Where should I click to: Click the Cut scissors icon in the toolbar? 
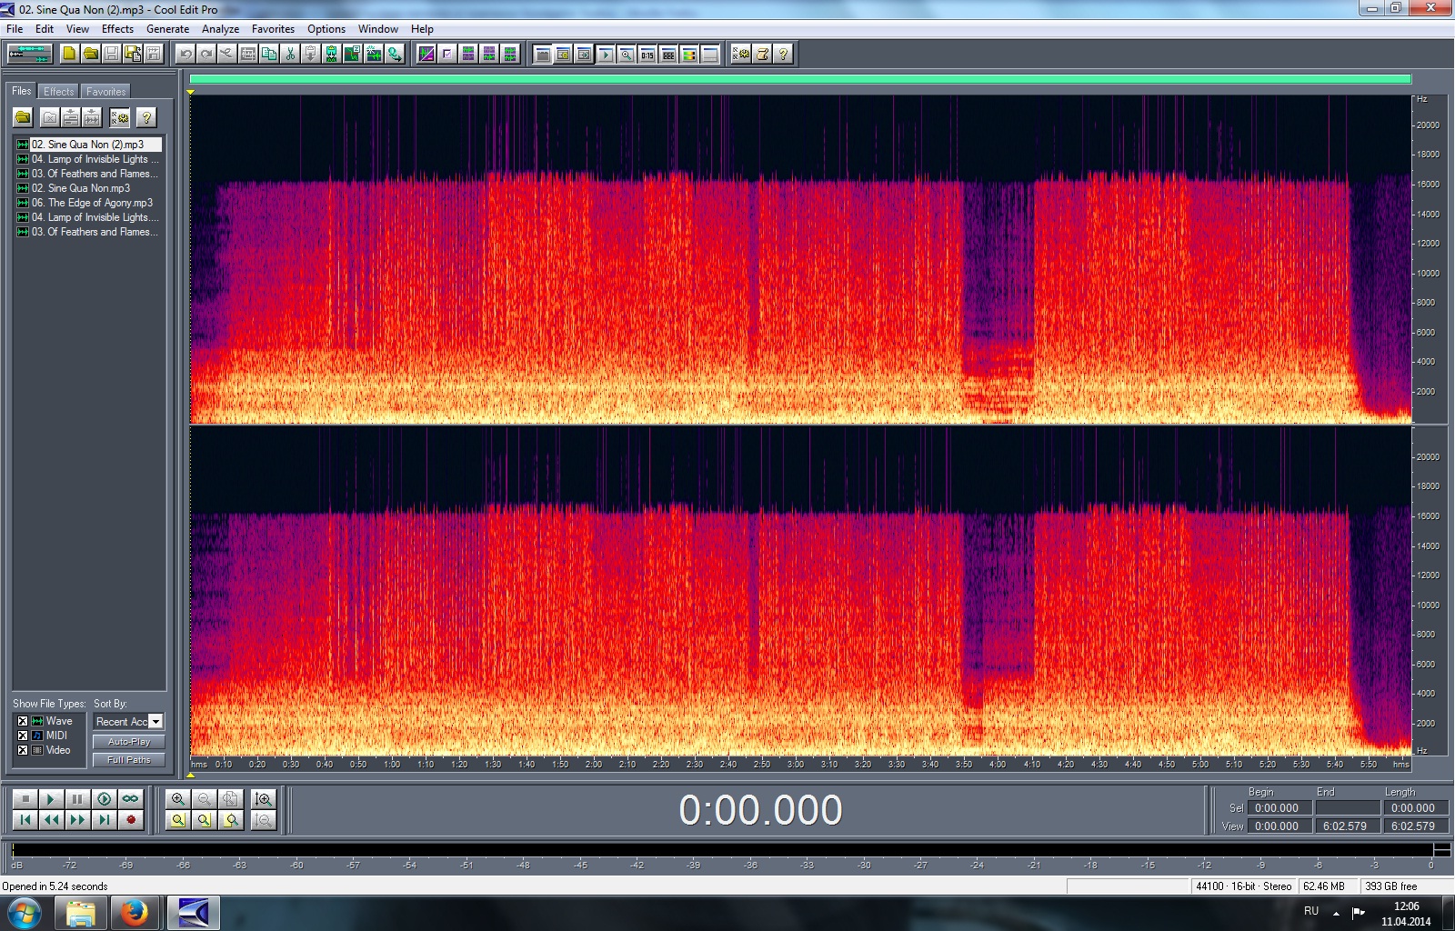pyautogui.click(x=290, y=54)
